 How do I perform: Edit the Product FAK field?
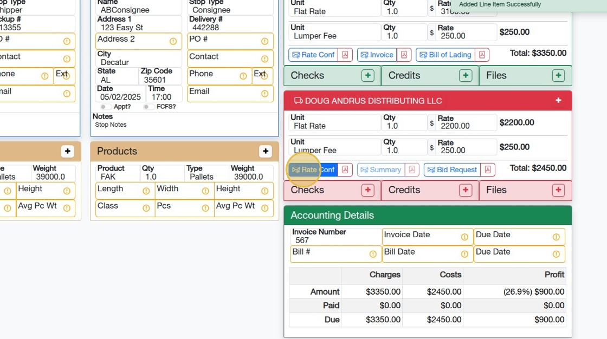[117, 173]
